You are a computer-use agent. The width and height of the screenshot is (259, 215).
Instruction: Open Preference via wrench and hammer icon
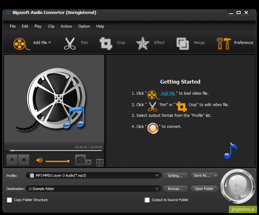pos(224,44)
